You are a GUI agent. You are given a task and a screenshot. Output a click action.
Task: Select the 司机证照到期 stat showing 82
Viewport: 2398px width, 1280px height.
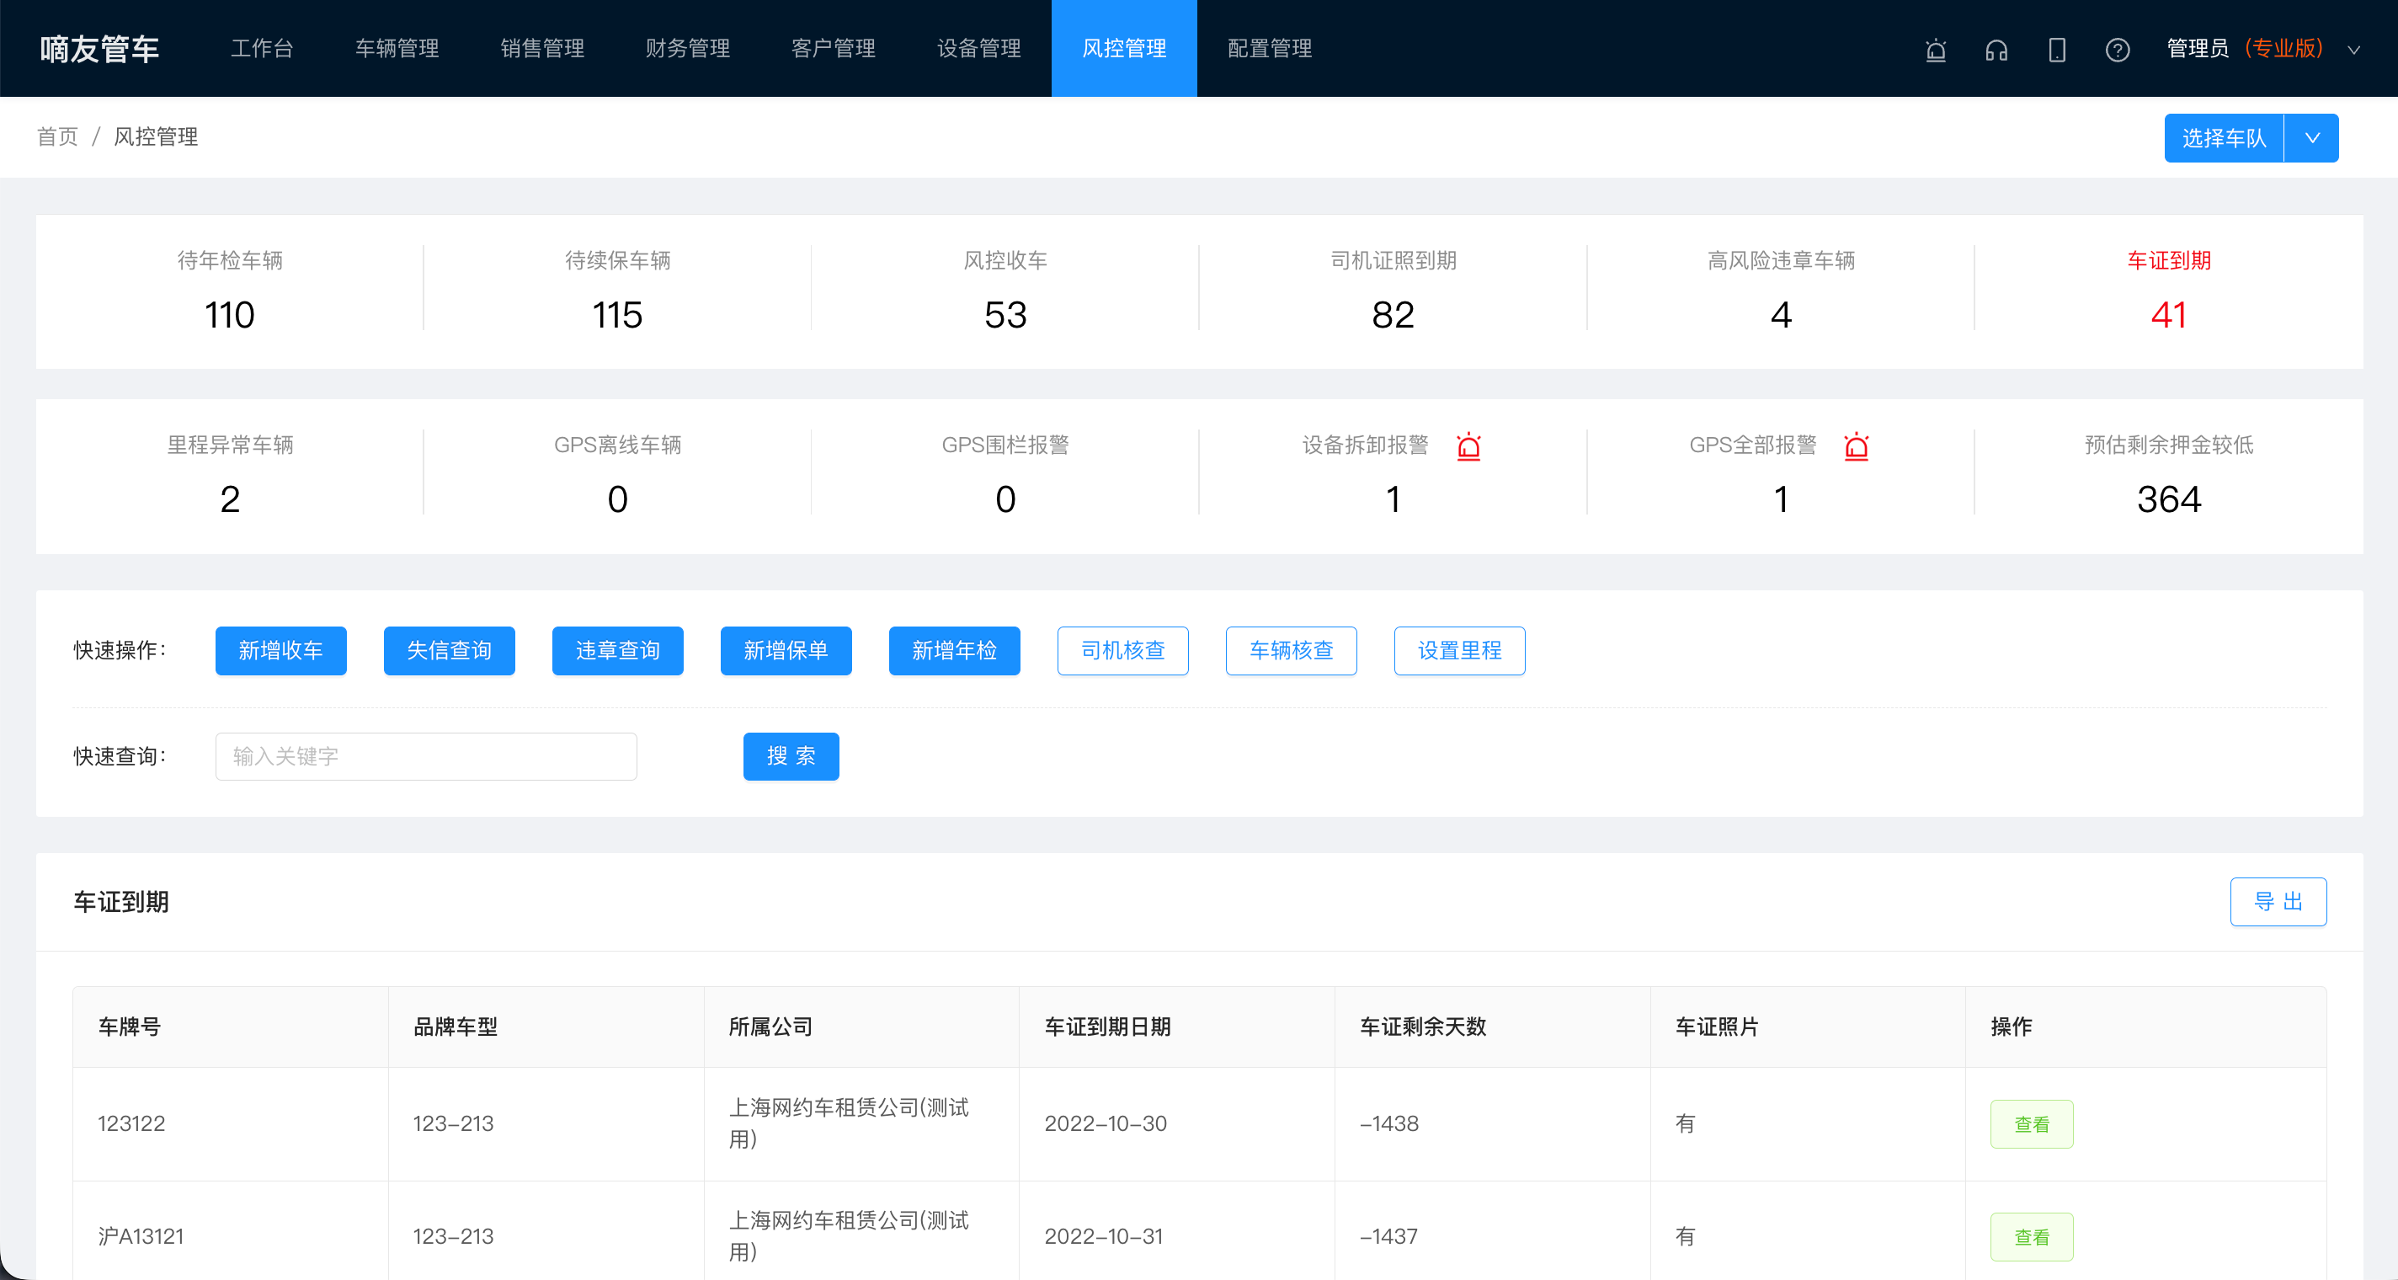click(x=1393, y=290)
